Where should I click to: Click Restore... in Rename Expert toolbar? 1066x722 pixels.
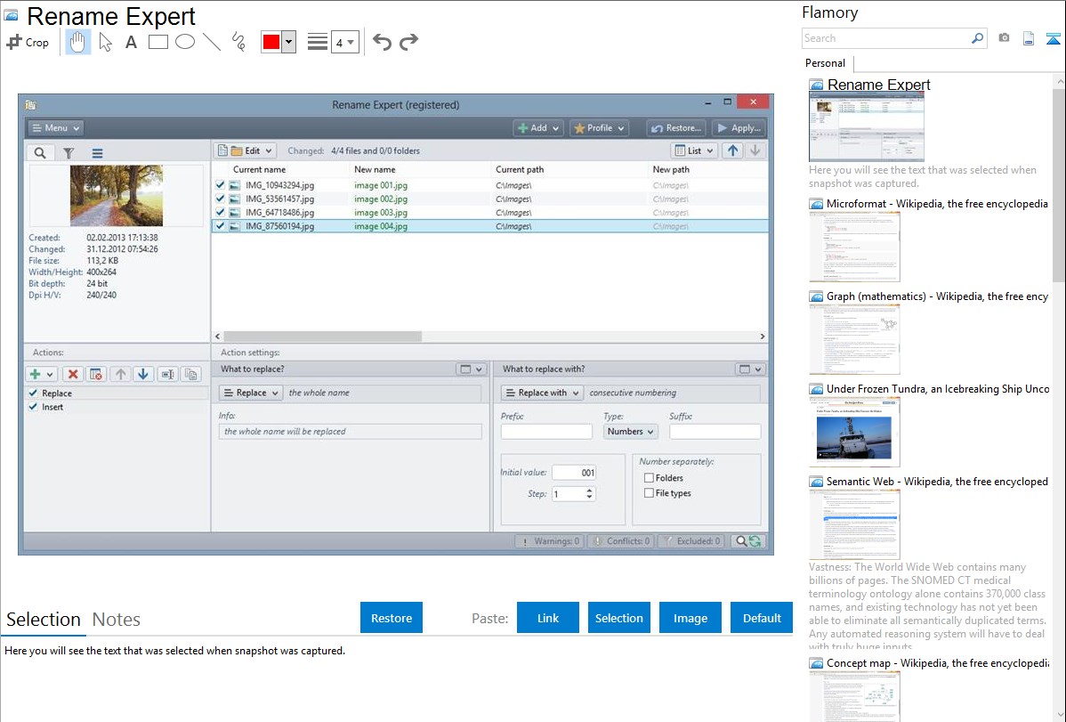[675, 128]
